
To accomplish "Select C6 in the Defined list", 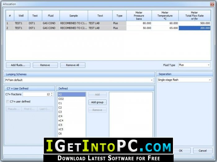I will tap(72, 134).
